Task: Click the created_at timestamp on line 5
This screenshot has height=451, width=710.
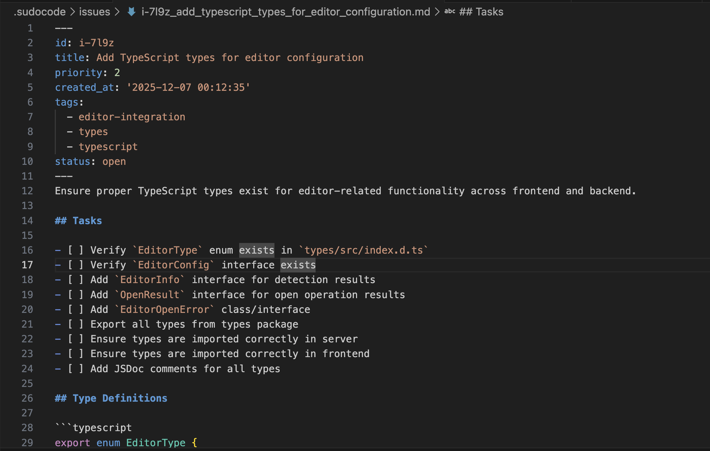Action: click(x=188, y=87)
